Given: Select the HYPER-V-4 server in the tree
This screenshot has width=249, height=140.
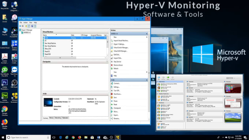Looking at the screenshot, I should (27, 33).
